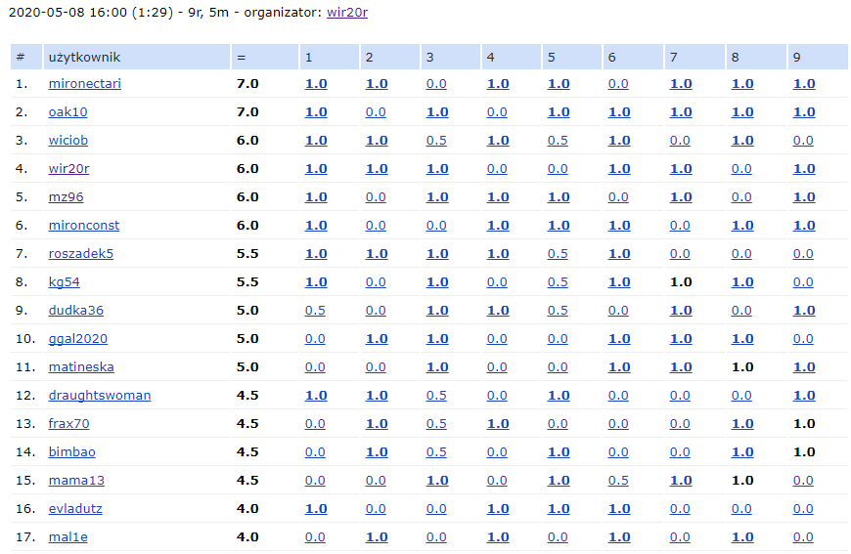Select wir20r in the fourth table row
This screenshot has height=554, width=851.
point(68,169)
